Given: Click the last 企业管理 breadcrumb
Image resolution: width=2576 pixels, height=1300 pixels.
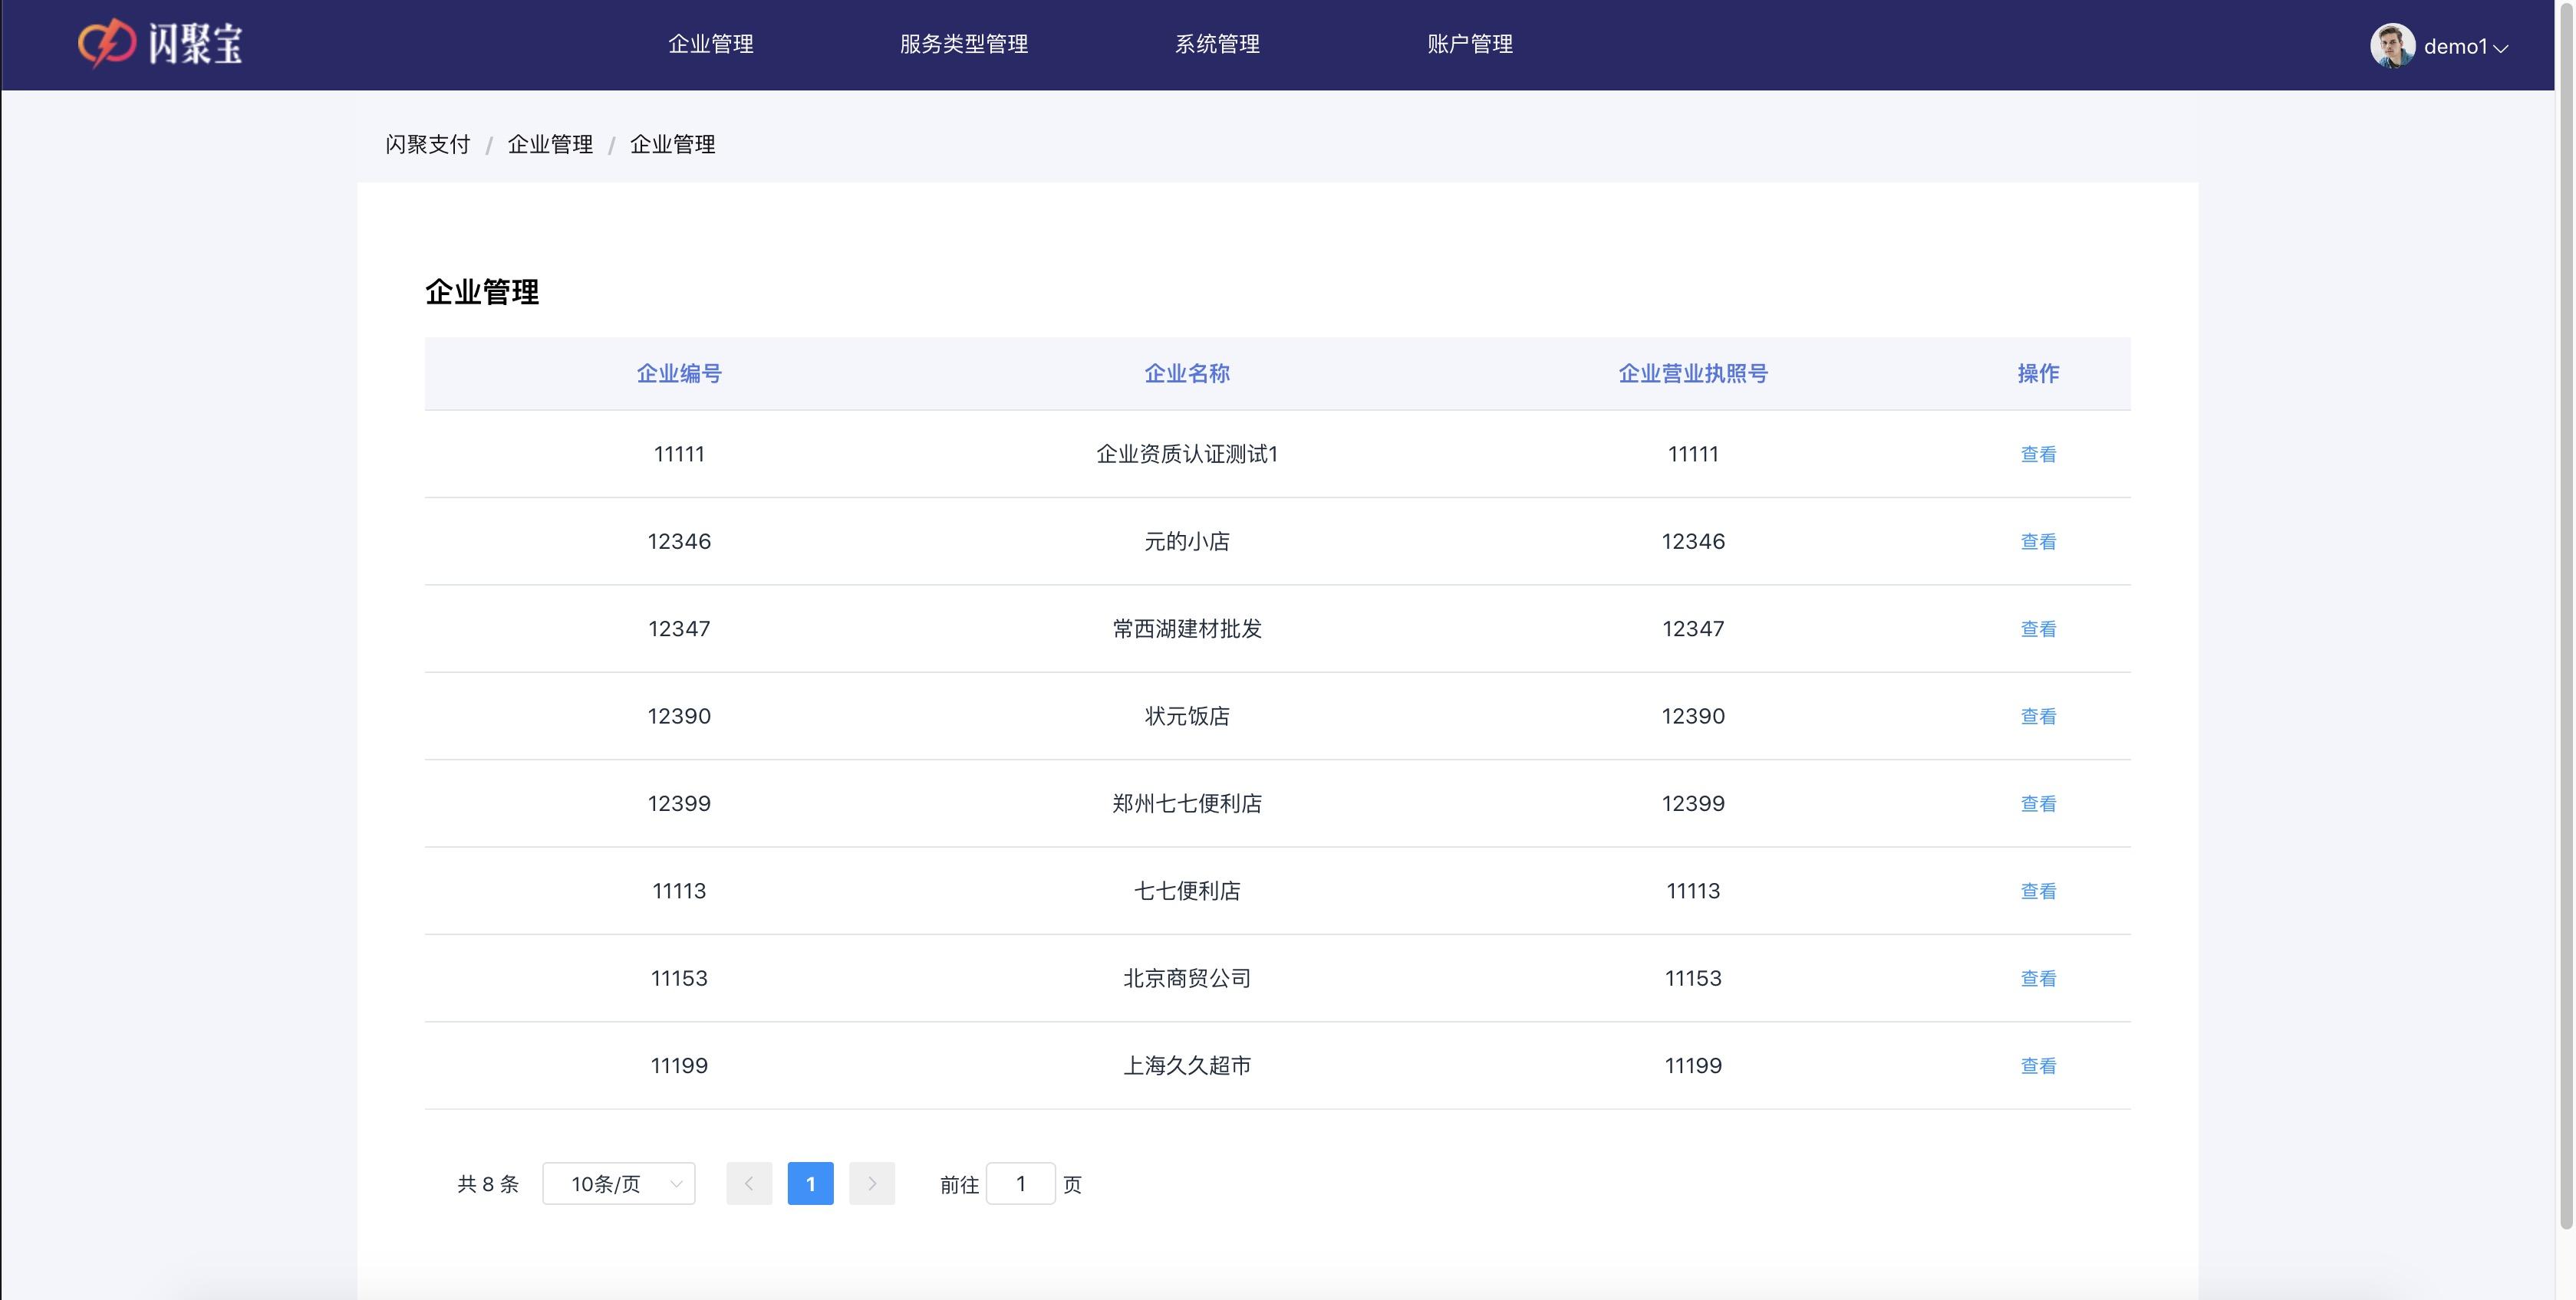Looking at the screenshot, I should [673, 144].
